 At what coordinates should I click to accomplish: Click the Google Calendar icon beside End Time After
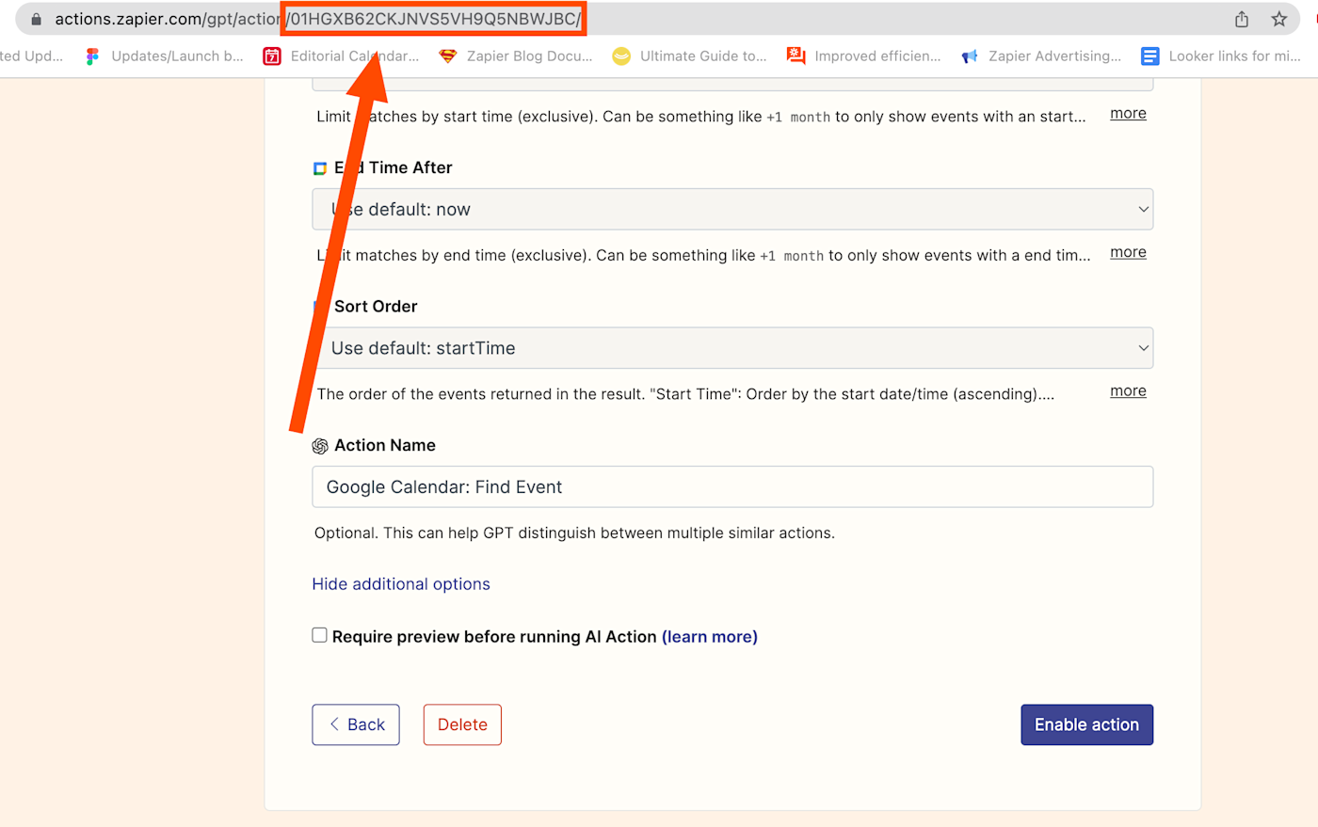click(320, 168)
